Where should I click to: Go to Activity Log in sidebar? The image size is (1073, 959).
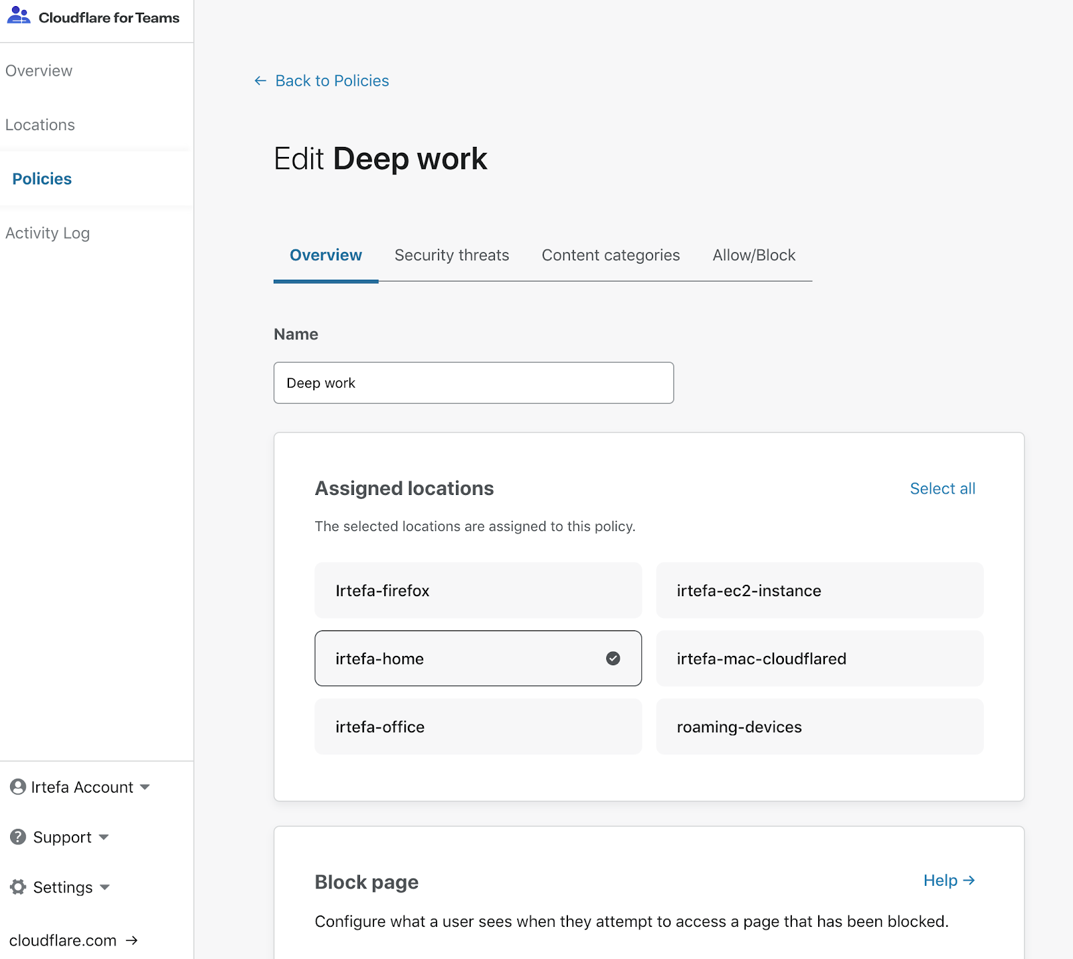[x=48, y=233]
